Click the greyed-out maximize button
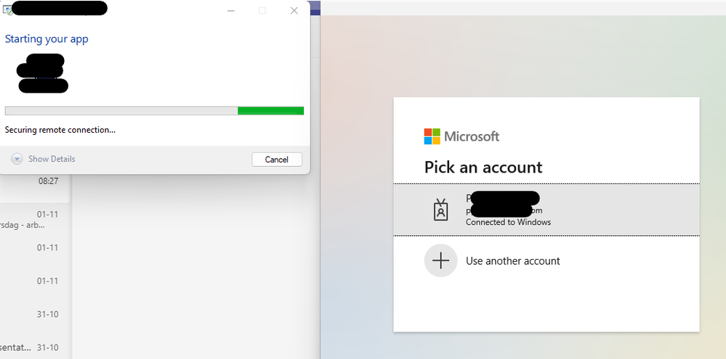The width and height of the screenshot is (726, 359). tap(262, 11)
